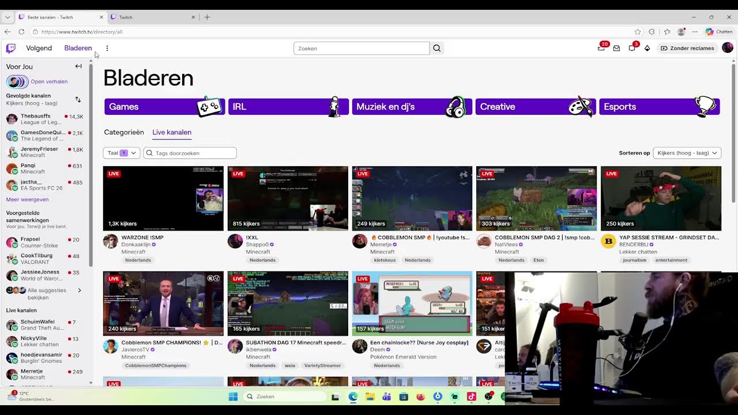738x415 pixels.
Task: Open the browser favorites list icon
Action: (x=667, y=32)
